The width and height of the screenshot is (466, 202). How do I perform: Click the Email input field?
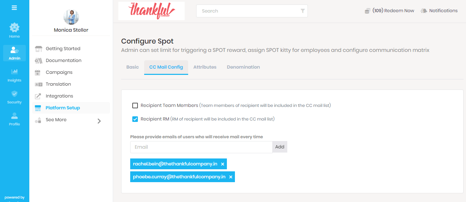pyautogui.click(x=201, y=147)
